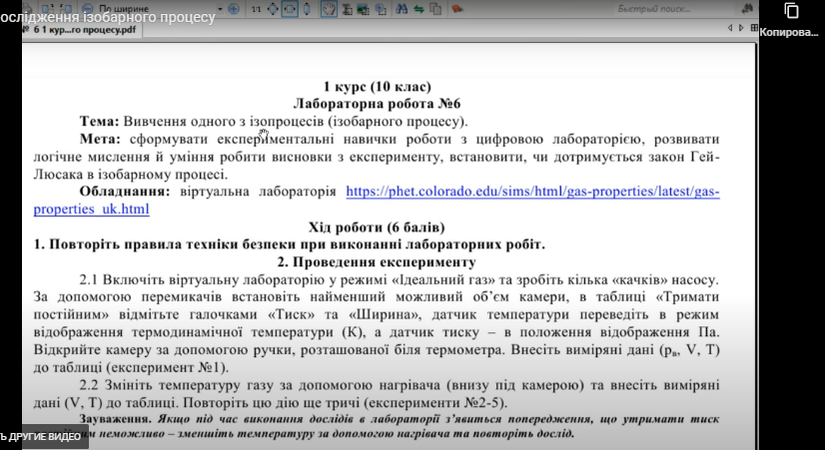825x450 pixels.
Task: Click the bold word 'Зауваження.'
Action: tap(116, 419)
